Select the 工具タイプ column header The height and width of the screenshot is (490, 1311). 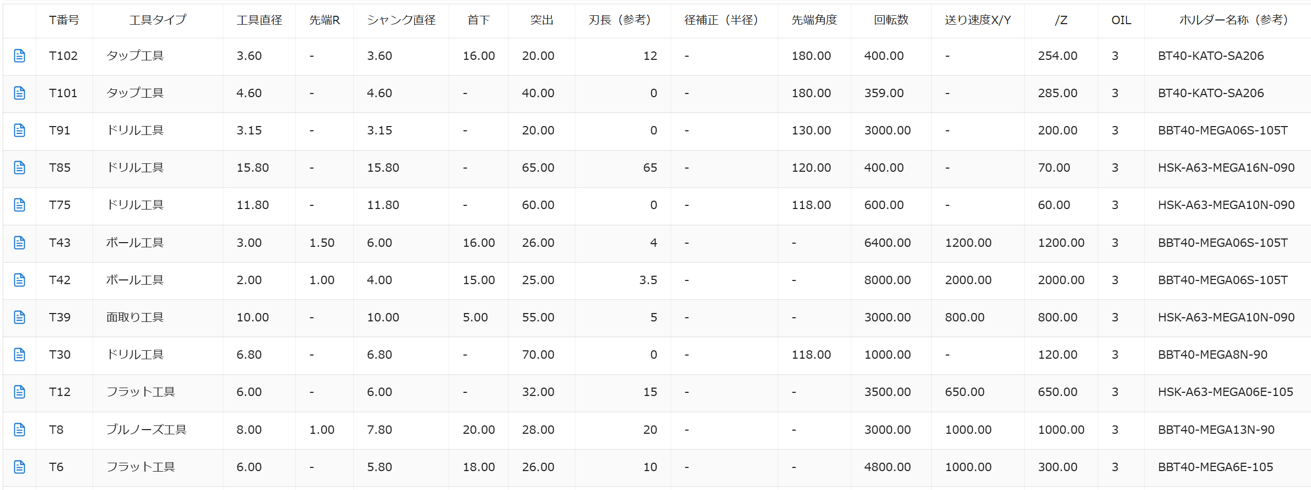click(158, 20)
